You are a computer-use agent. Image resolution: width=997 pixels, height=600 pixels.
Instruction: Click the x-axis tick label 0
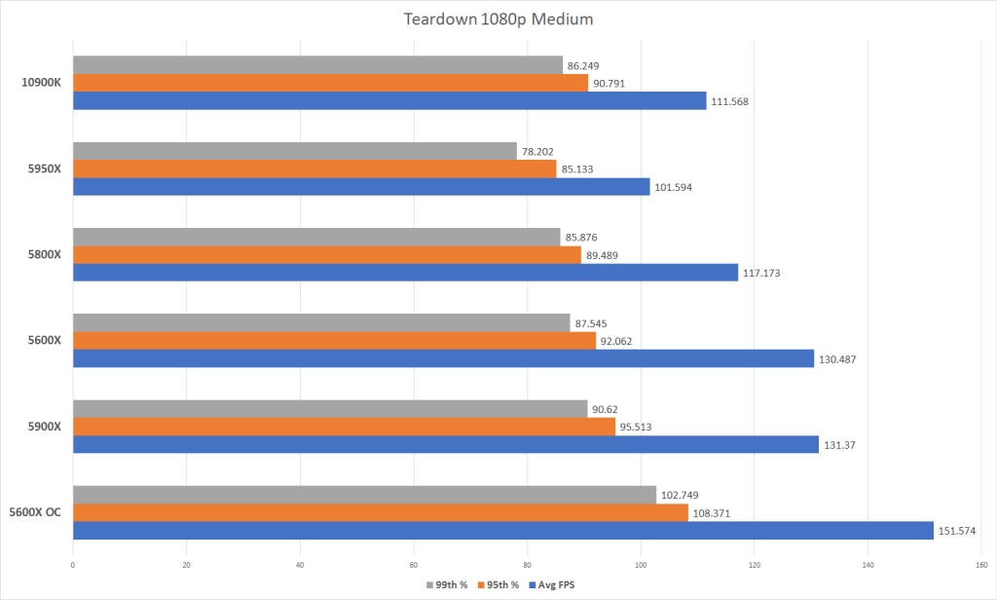pyautogui.click(x=72, y=565)
